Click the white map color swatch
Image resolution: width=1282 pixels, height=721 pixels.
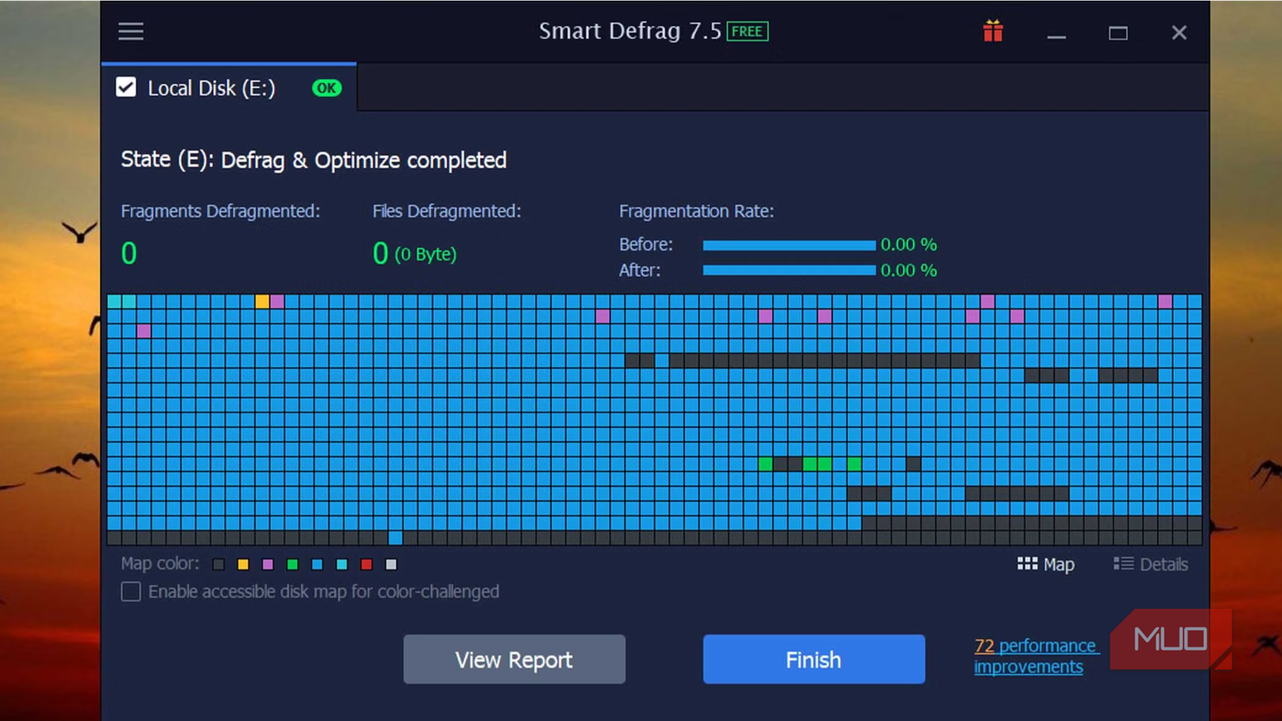391,564
